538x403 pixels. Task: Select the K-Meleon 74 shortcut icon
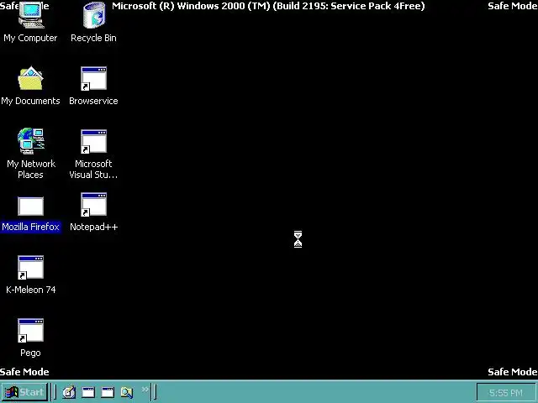click(30, 267)
